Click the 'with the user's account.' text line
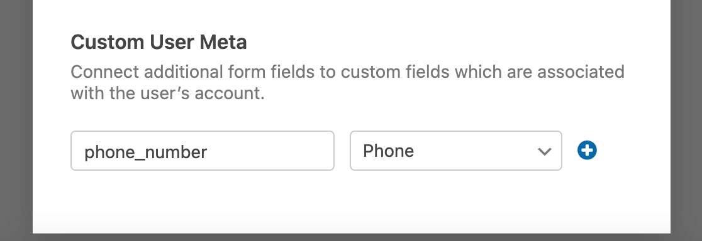The height and width of the screenshot is (241, 702). tap(167, 94)
